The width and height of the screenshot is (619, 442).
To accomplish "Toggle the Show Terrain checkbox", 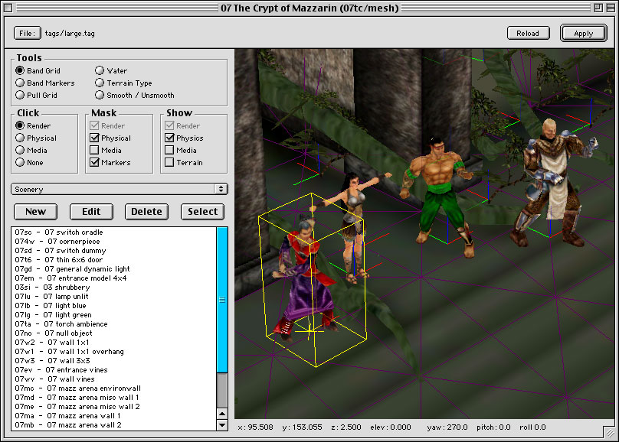I will tap(170, 163).
